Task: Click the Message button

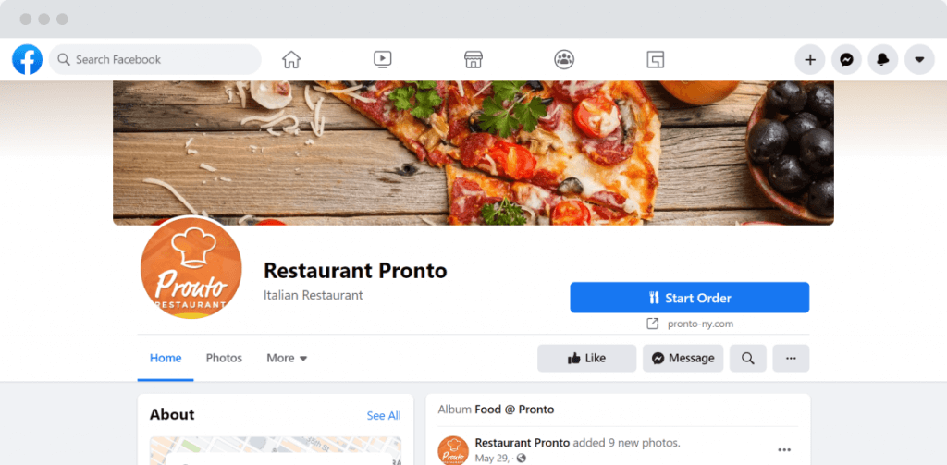Action: tap(683, 358)
